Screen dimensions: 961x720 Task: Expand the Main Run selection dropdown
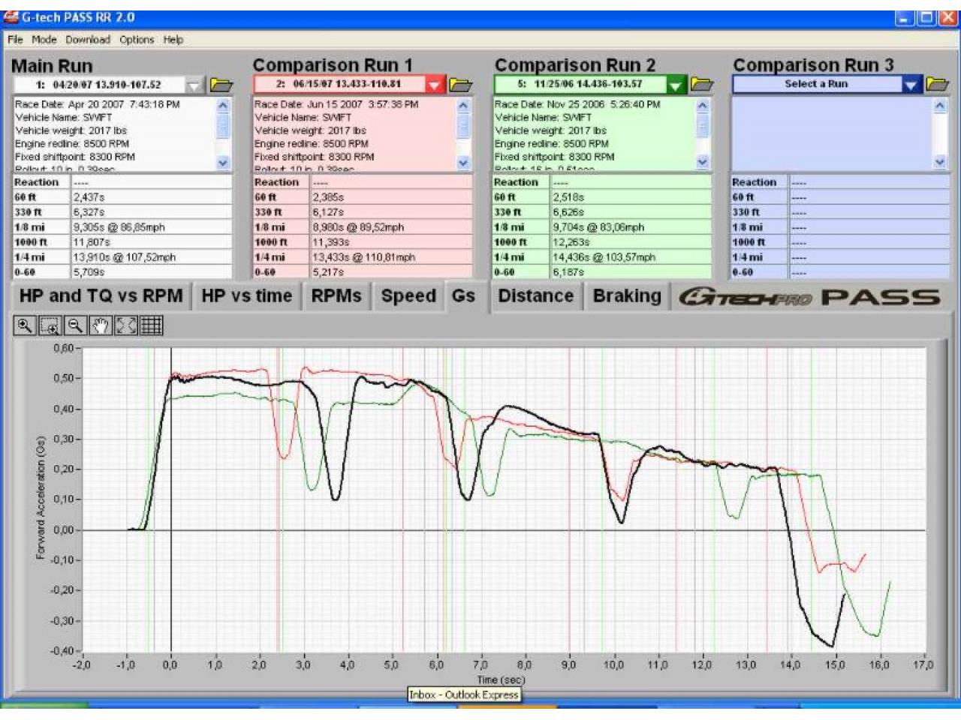[194, 85]
